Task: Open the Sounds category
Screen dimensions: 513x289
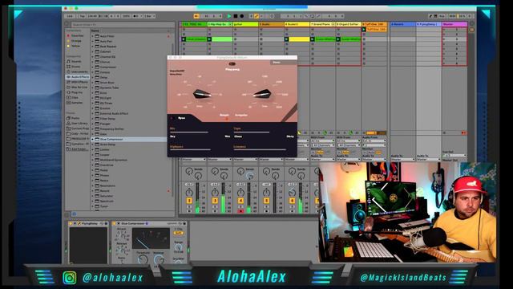Action: (76, 61)
